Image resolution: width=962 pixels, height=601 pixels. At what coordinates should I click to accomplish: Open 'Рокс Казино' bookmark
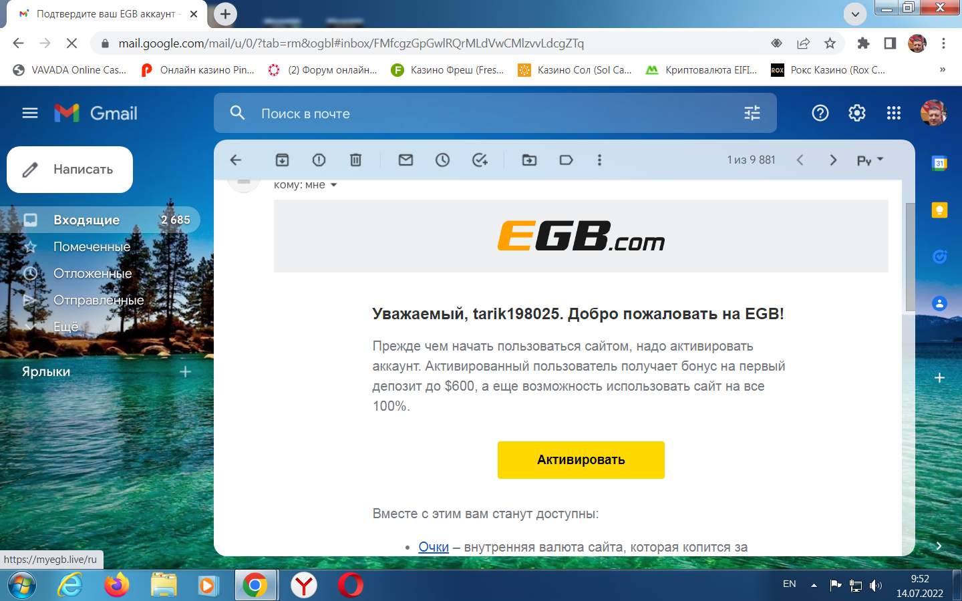coord(828,69)
